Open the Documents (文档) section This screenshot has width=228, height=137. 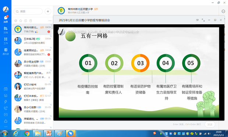[x=6, y=30]
